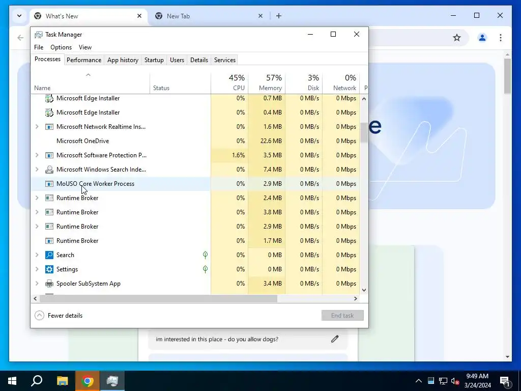The width and height of the screenshot is (521, 391).
Task: Click the Chrome page vertical scrollbar thumb
Action: tap(507, 76)
